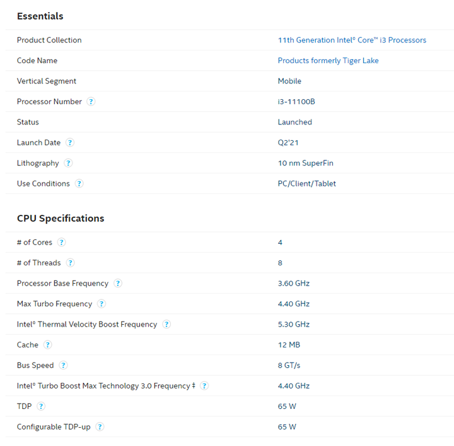Follow the Products formerly Tiger Lake link
The height and width of the screenshot is (446, 454).
328,61
